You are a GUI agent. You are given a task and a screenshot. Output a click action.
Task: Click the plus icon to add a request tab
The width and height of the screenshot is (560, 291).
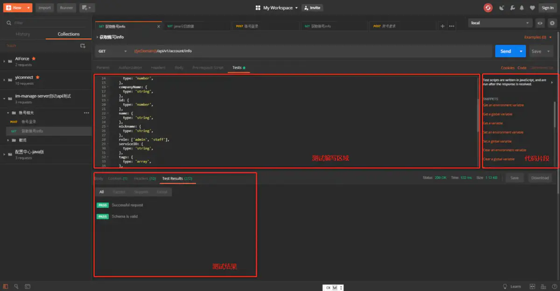coord(442,26)
